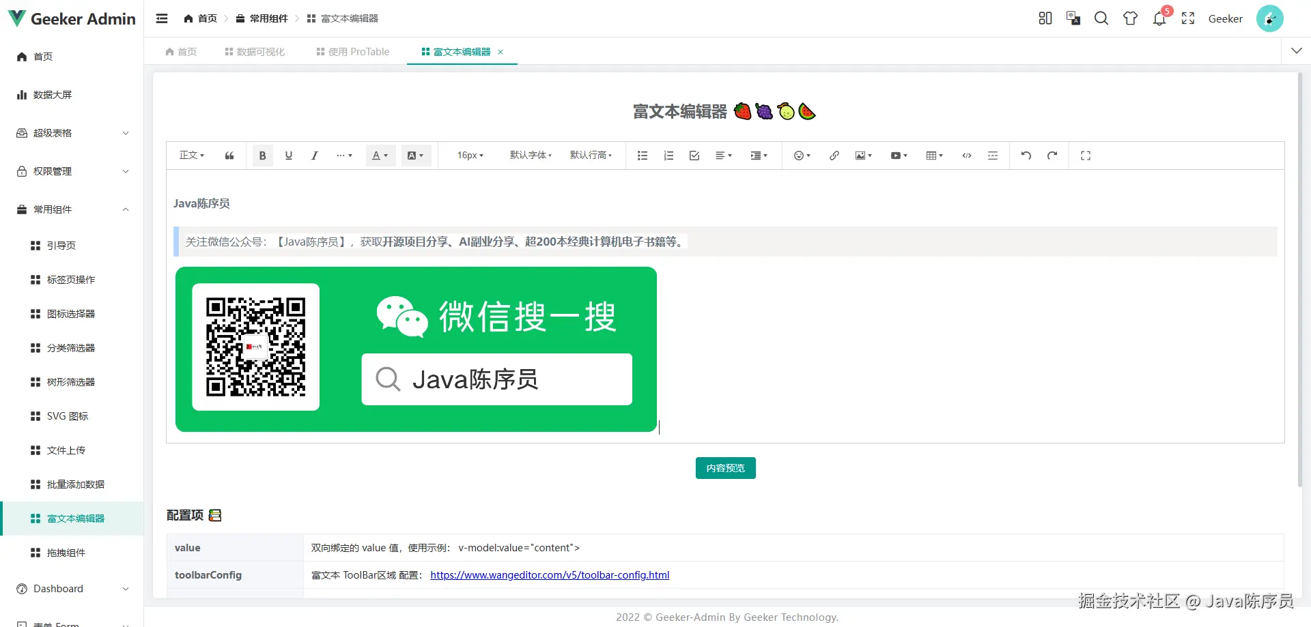Expand the Dashboard sidebar menu
This screenshot has width=1311, height=627.
pos(72,589)
